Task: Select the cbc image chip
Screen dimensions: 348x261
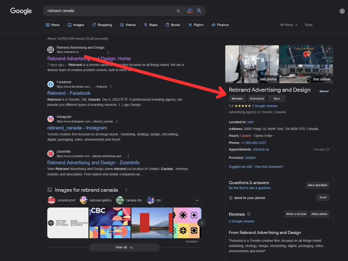Action: coord(155,200)
